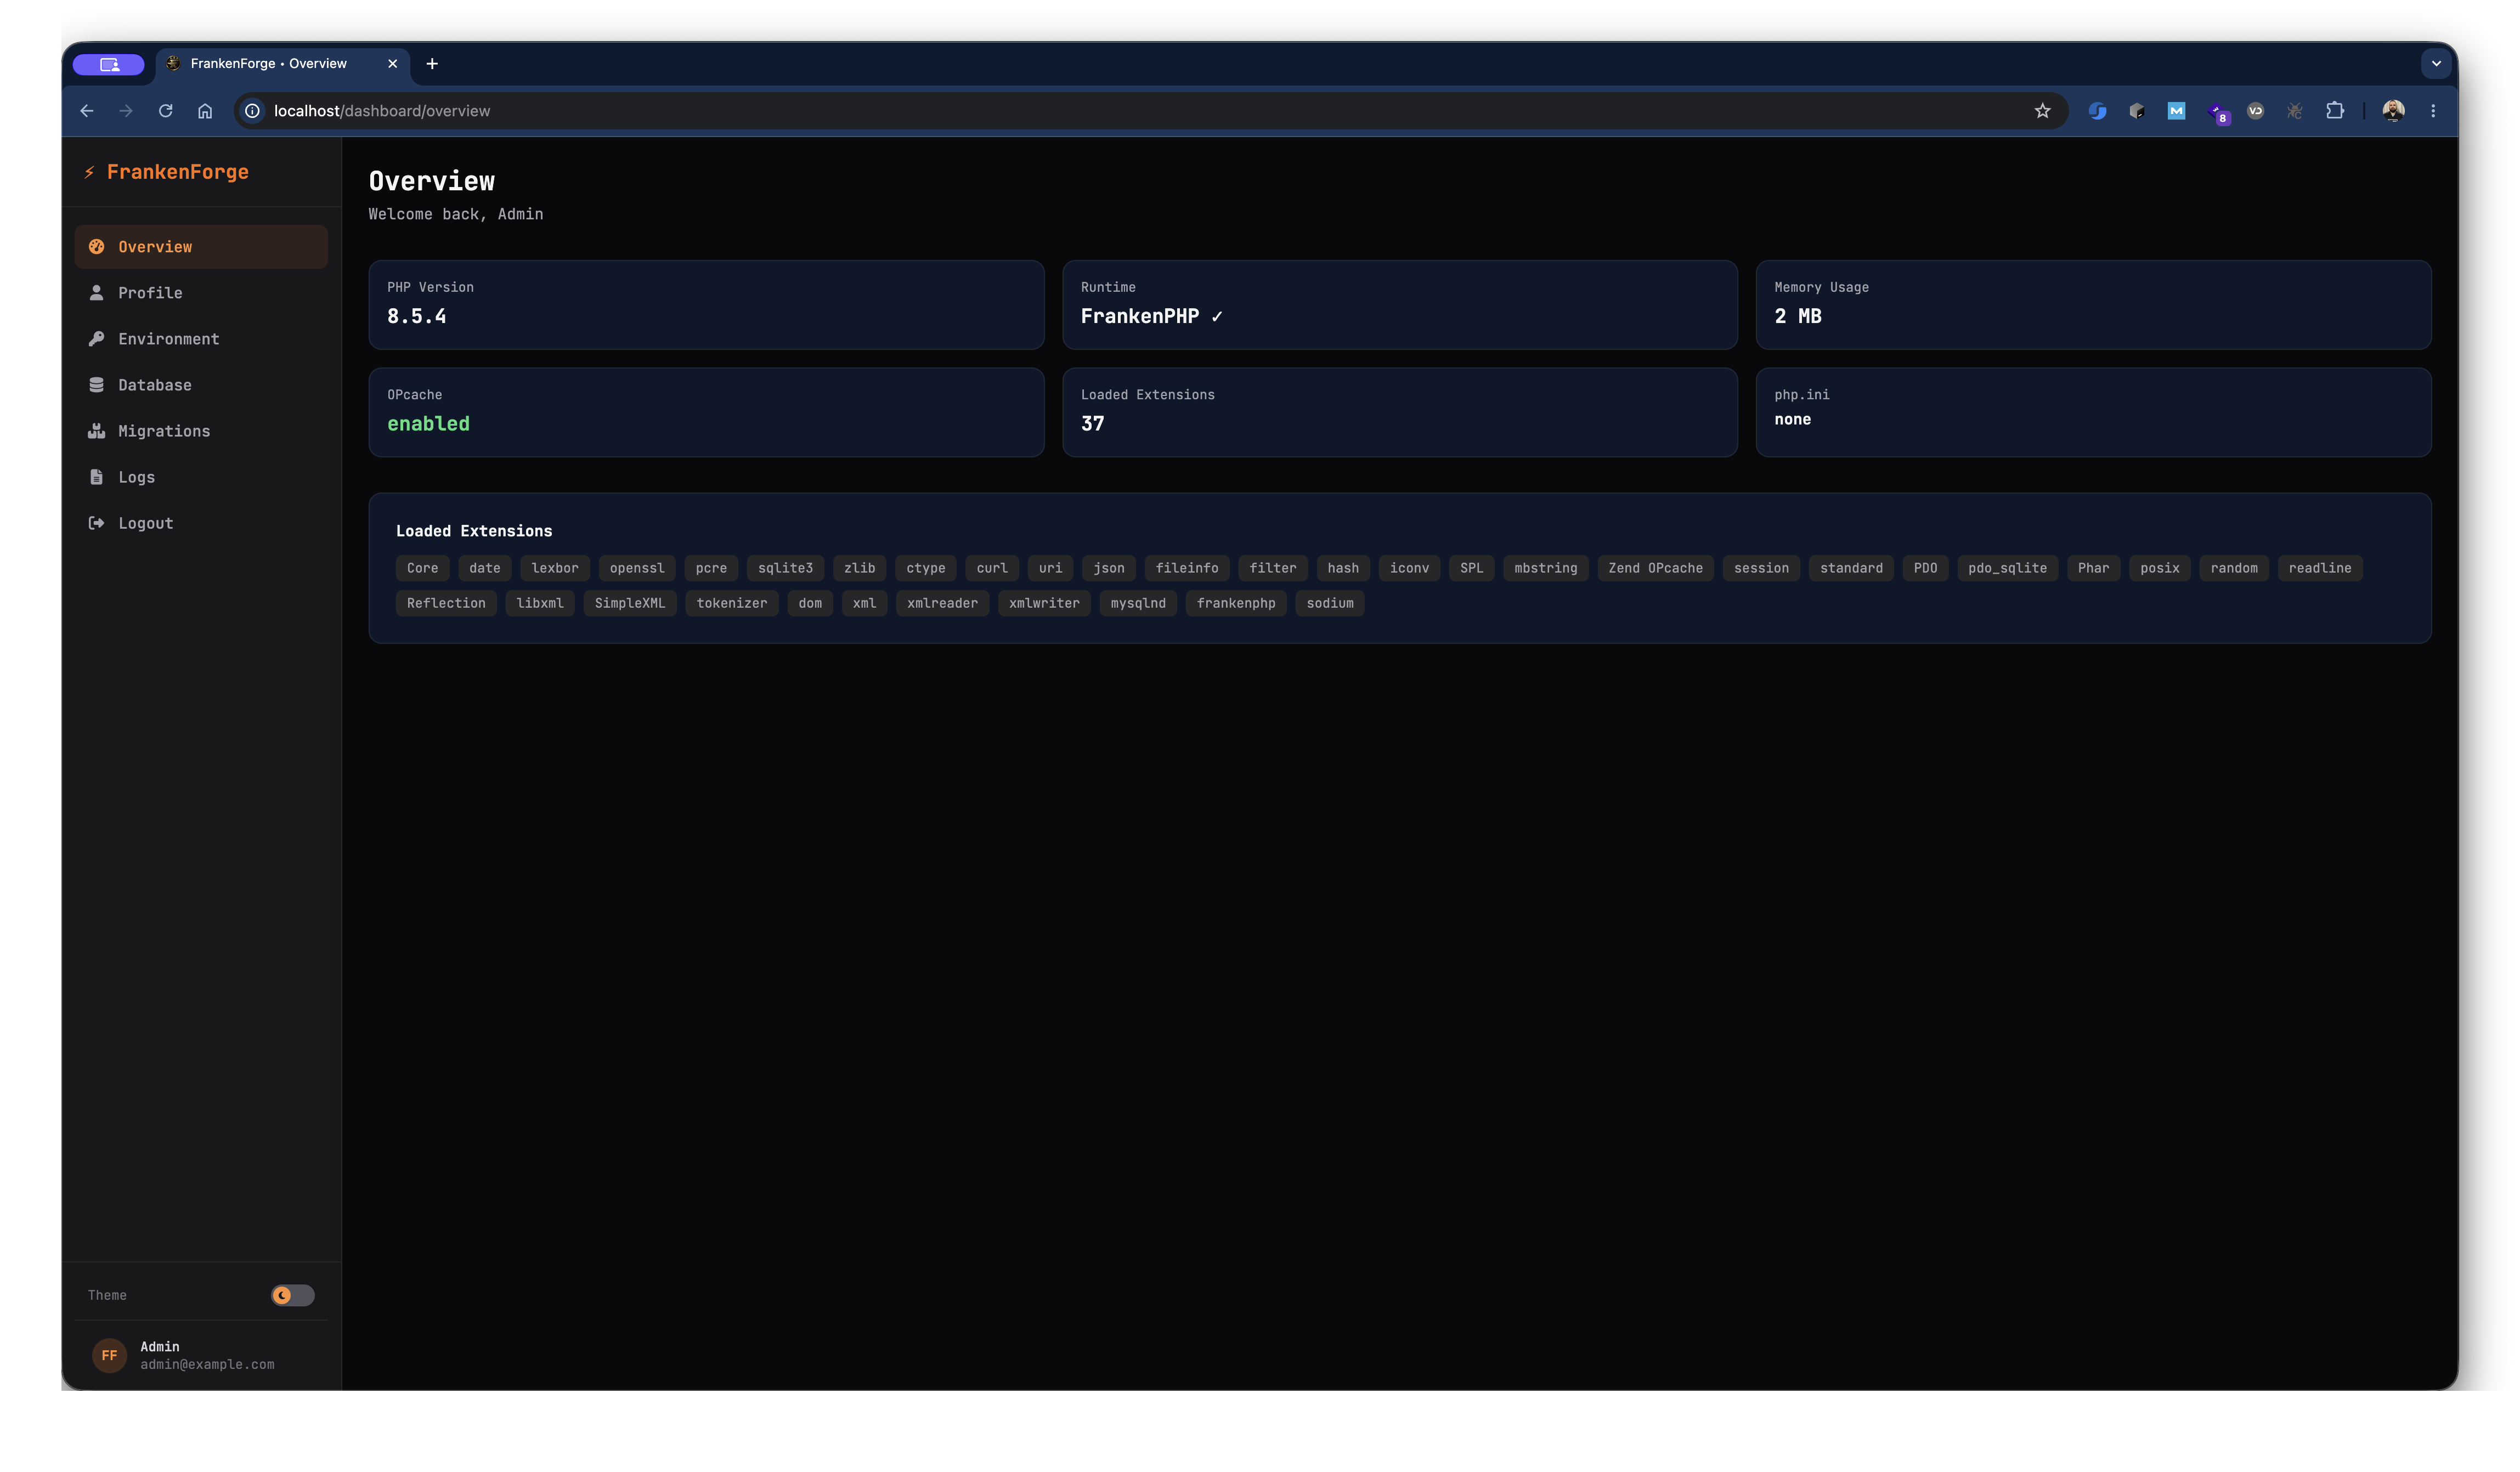Click the mbstring extension tag

click(x=1546, y=568)
